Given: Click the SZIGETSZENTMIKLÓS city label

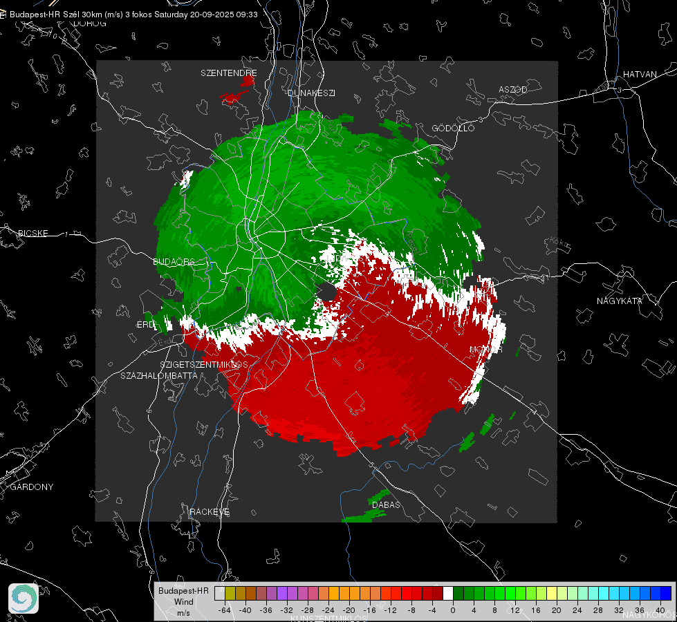Looking at the screenshot, I should tap(204, 365).
